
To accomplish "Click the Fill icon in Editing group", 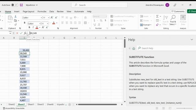I will coord(157,20).
